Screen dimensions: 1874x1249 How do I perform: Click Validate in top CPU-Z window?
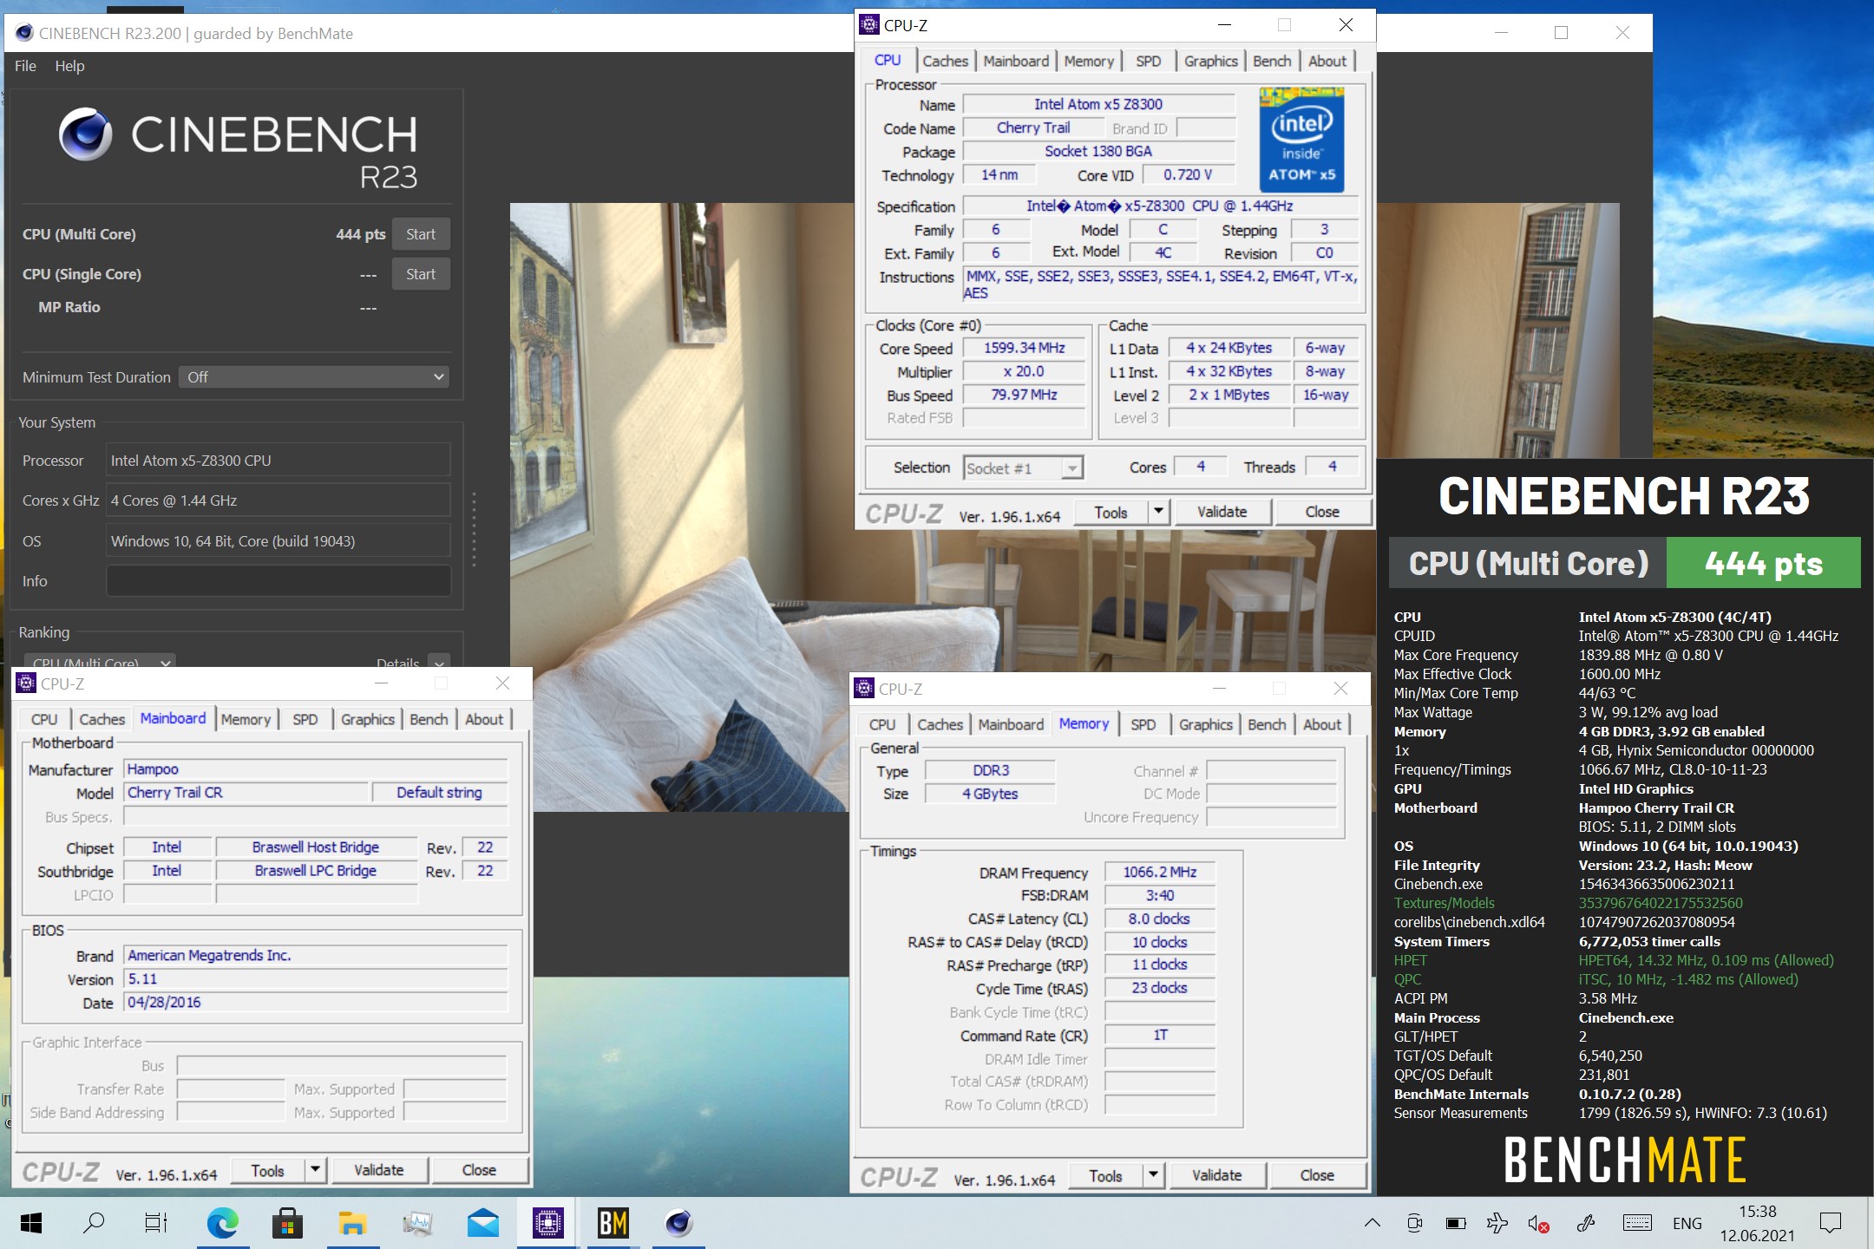(x=1222, y=512)
